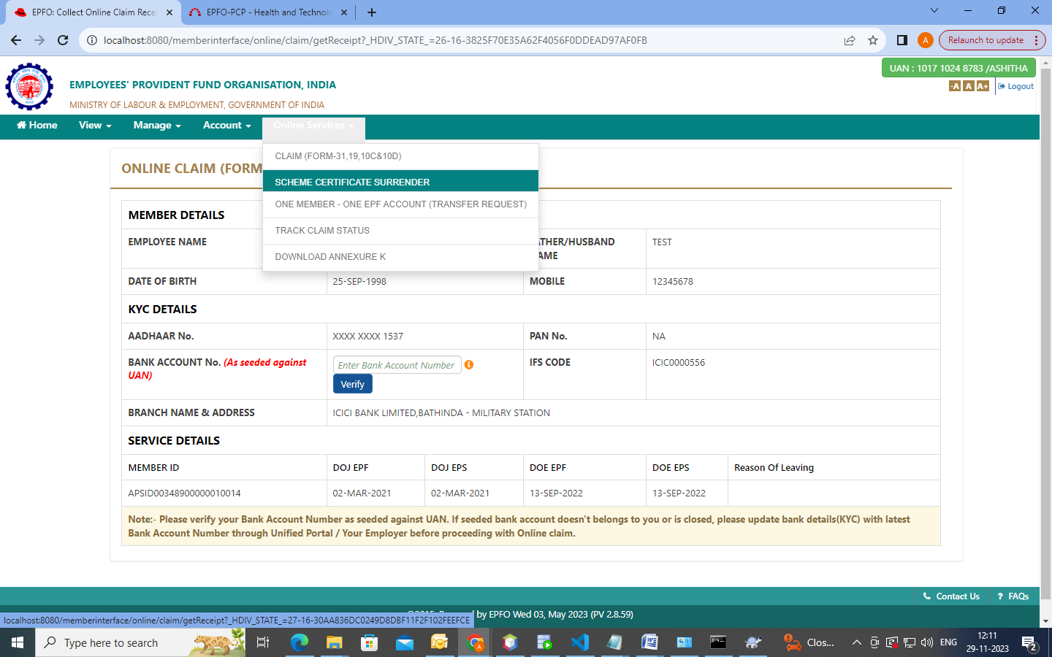1052x657 pixels.
Task: Open a new browser tab
Action: point(372,12)
